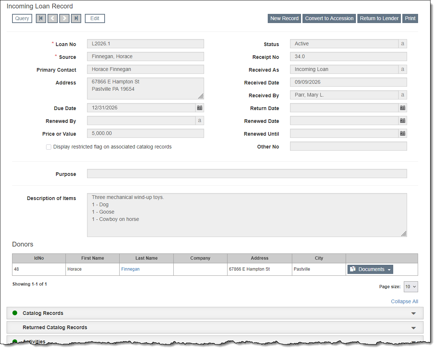Click the resize grip of Description box
The height and width of the screenshot is (350, 436).
coord(404,234)
